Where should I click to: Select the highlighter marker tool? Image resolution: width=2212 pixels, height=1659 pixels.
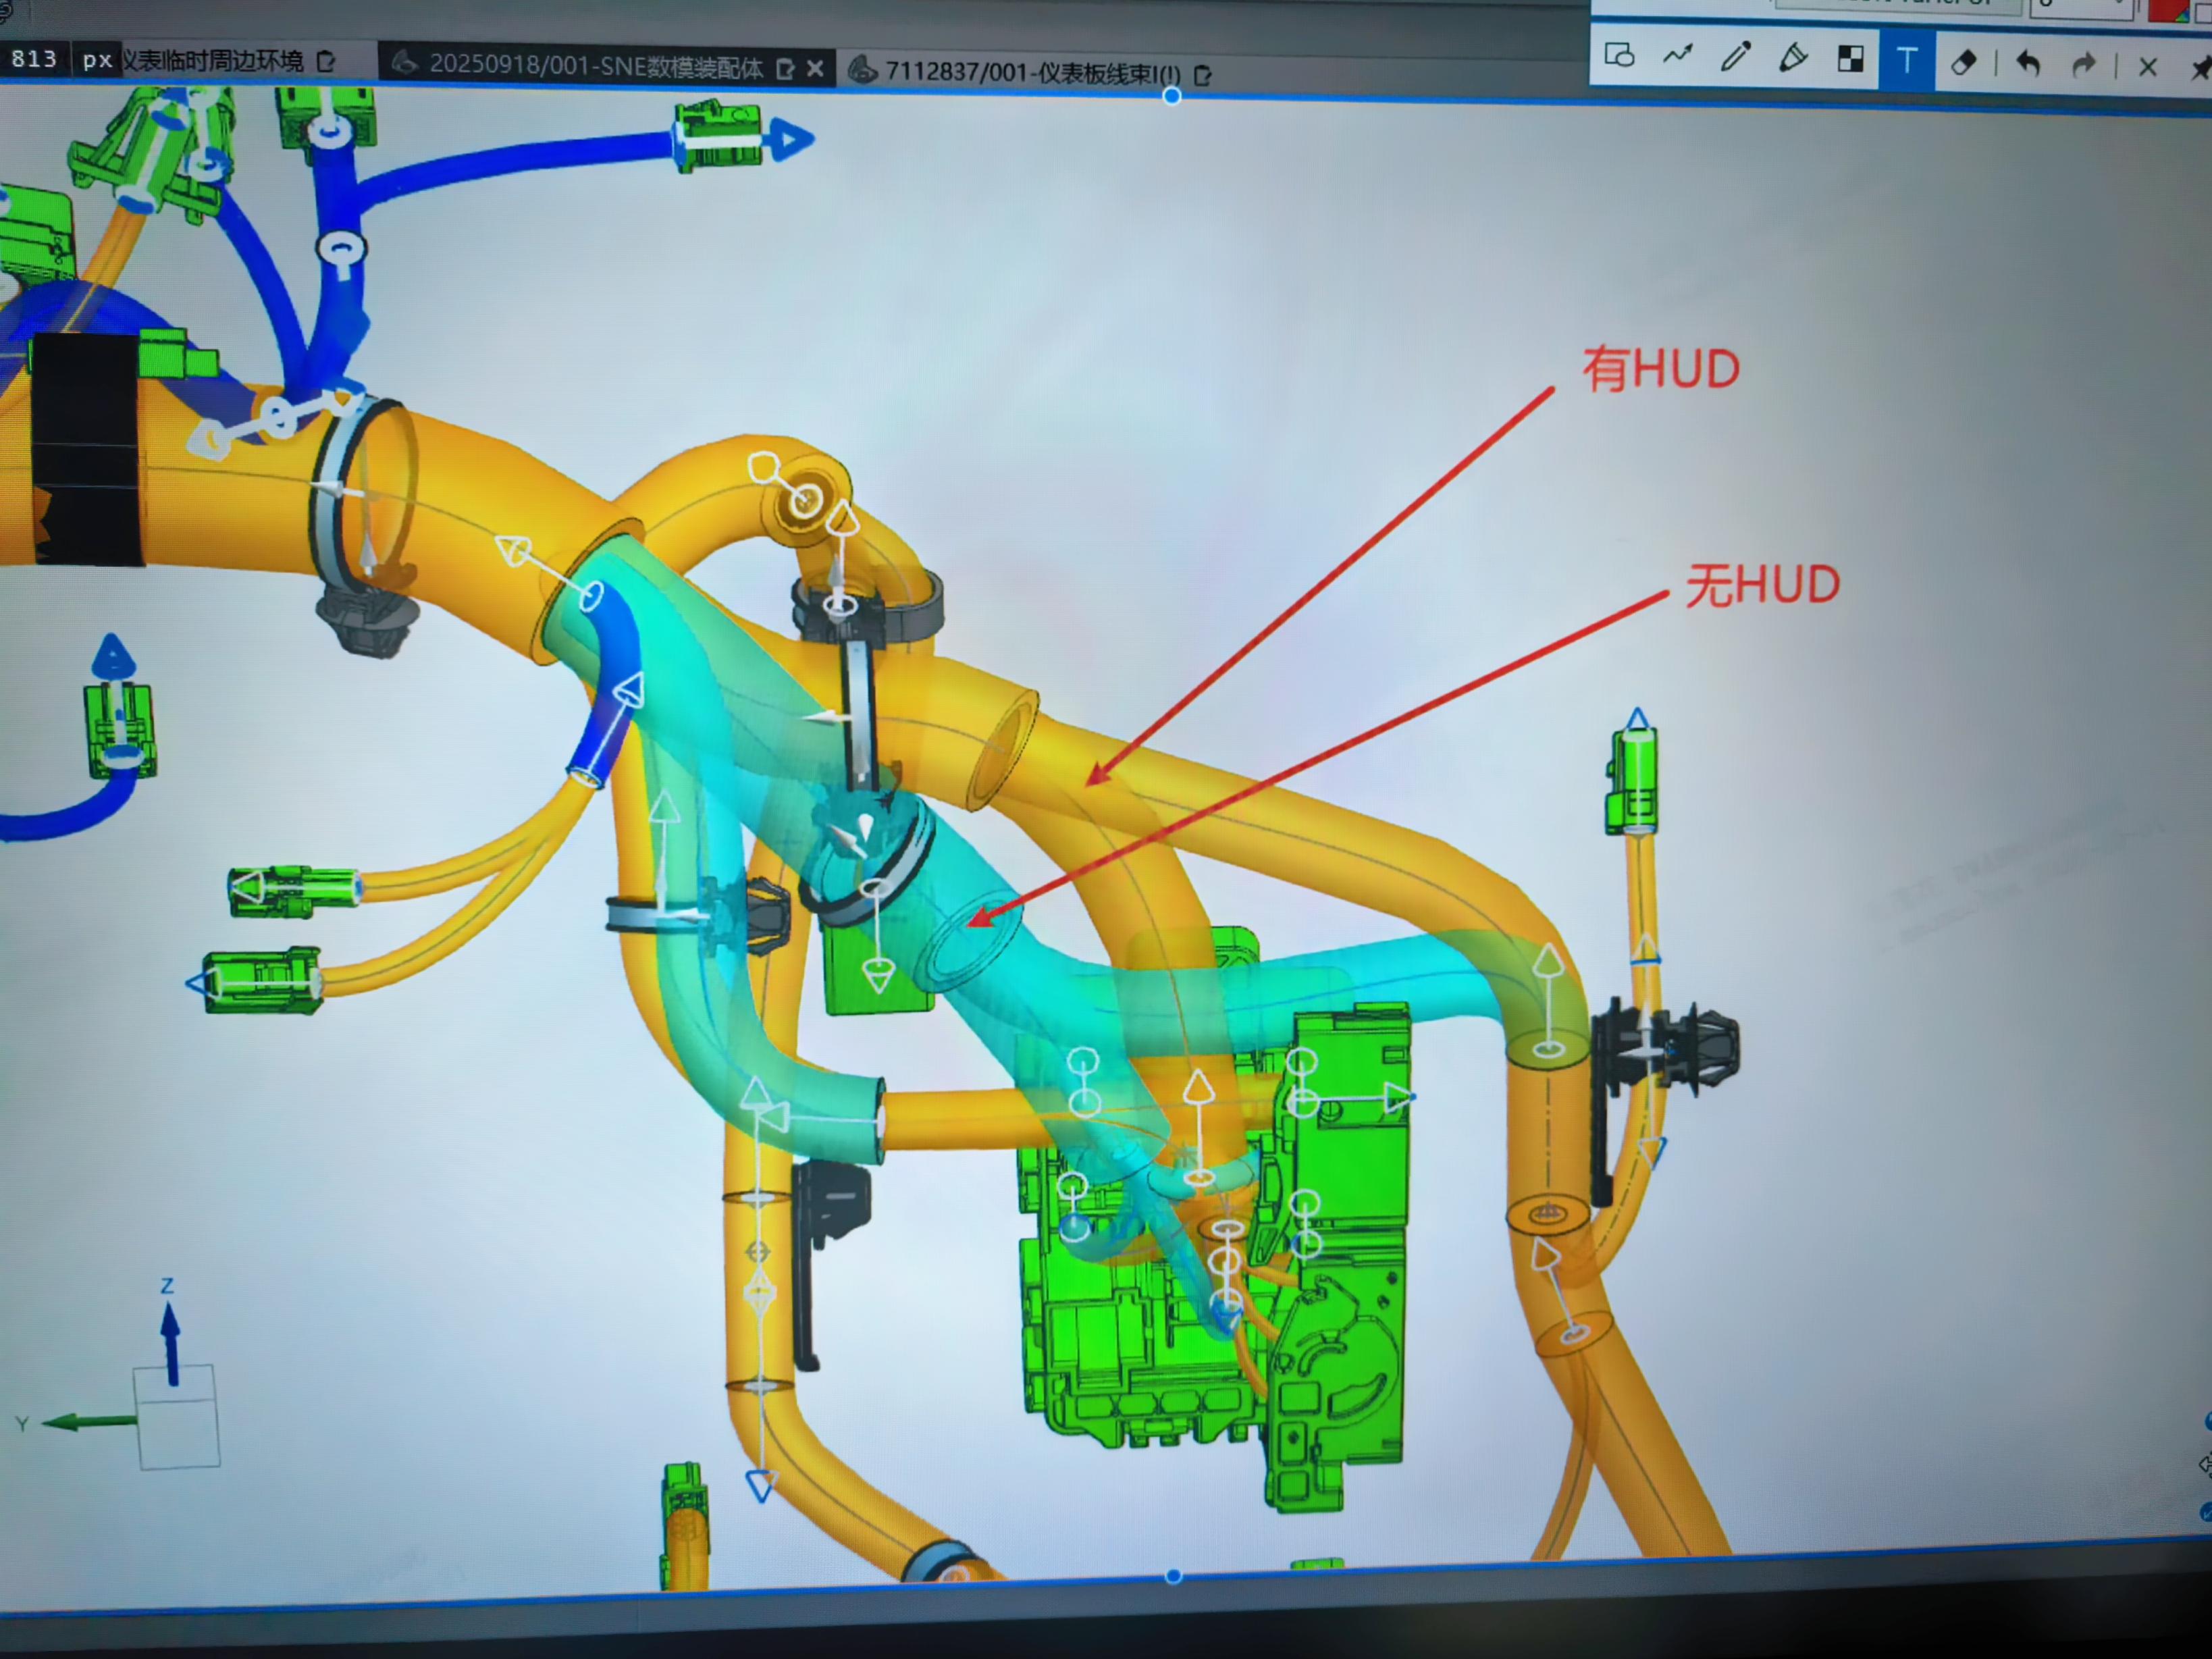1793,58
